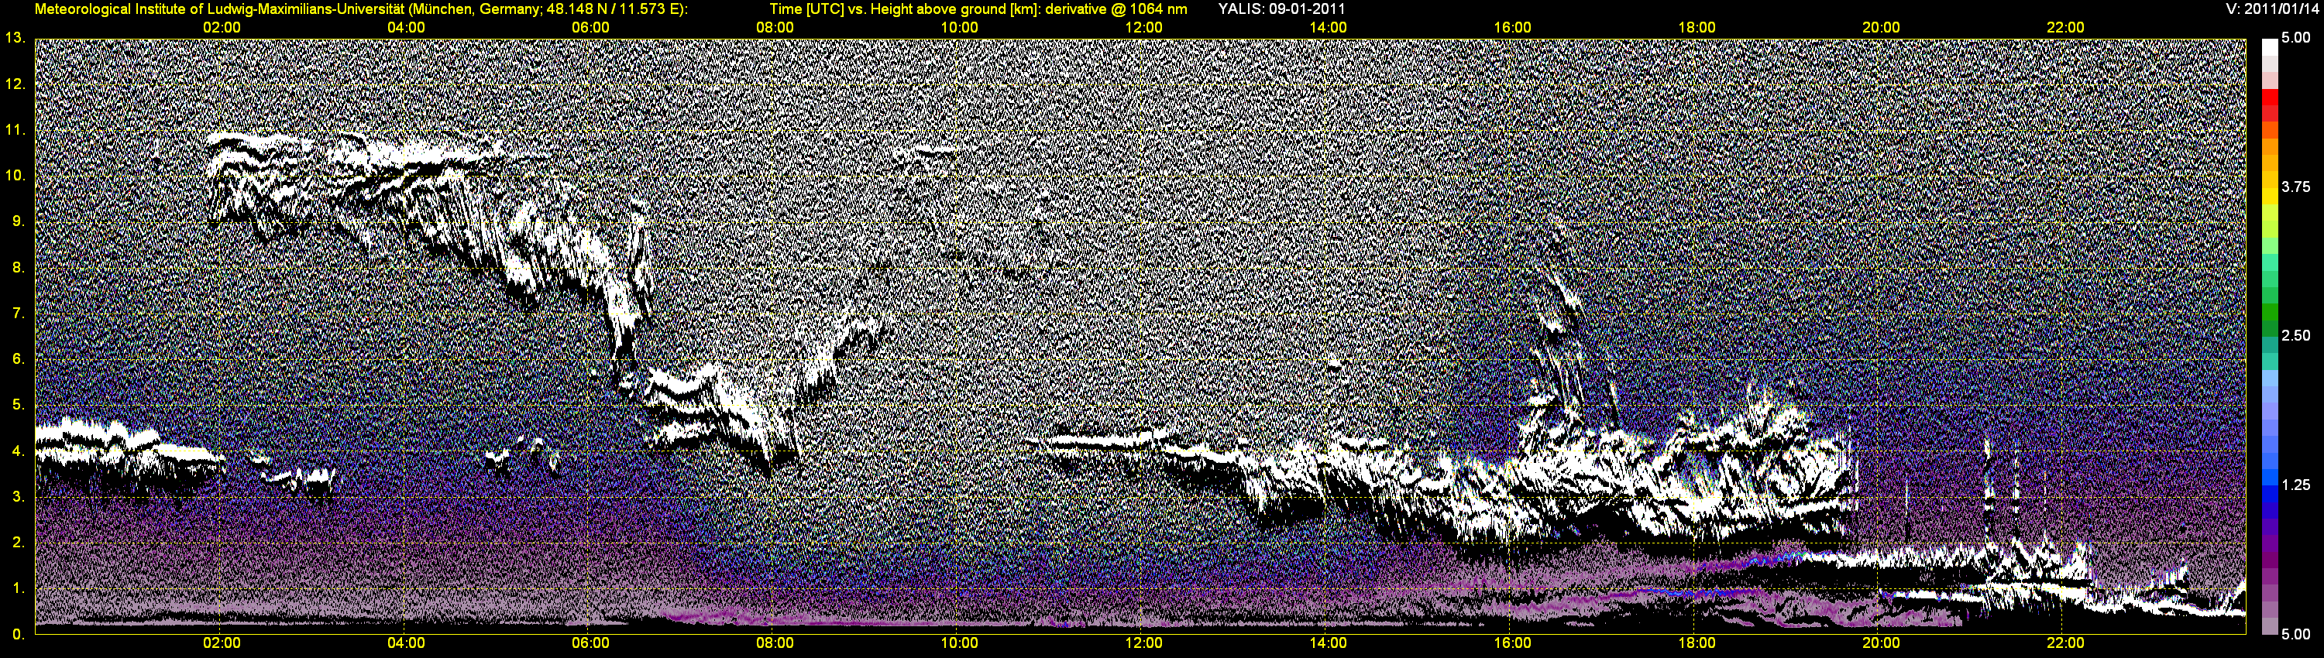This screenshot has height=658, width=2324.
Task: Click the top 5.00 color scale value
Action: (x=2296, y=38)
